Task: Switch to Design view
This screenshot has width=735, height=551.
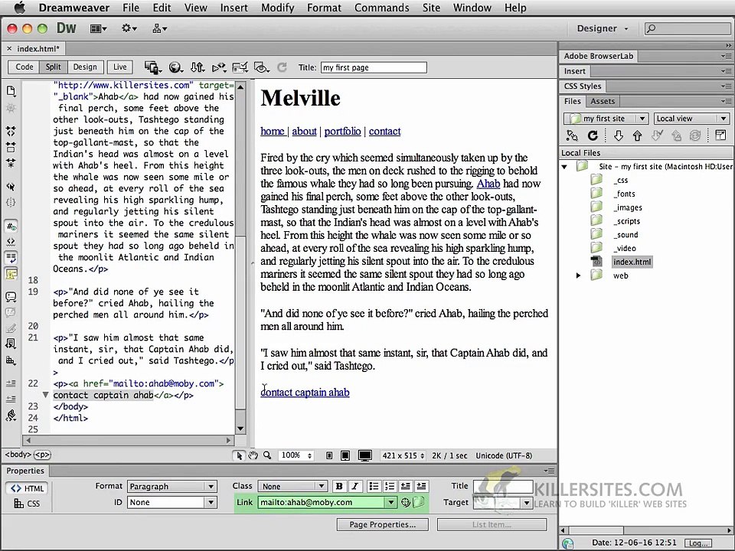Action: [85, 67]
